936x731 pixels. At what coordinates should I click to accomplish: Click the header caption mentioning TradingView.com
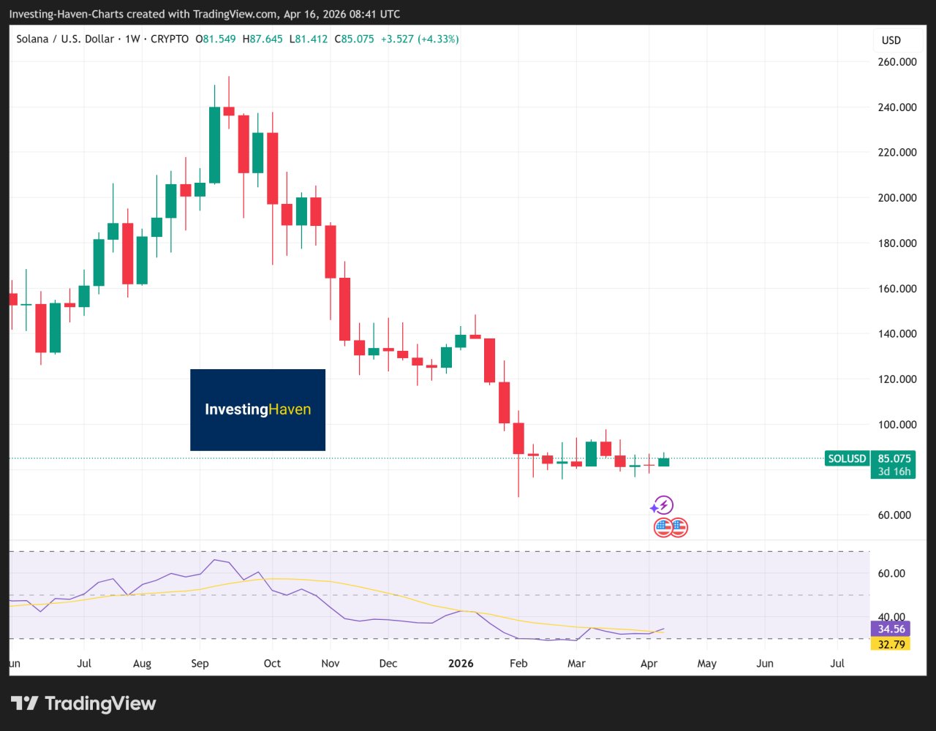[x=204, y=14]
